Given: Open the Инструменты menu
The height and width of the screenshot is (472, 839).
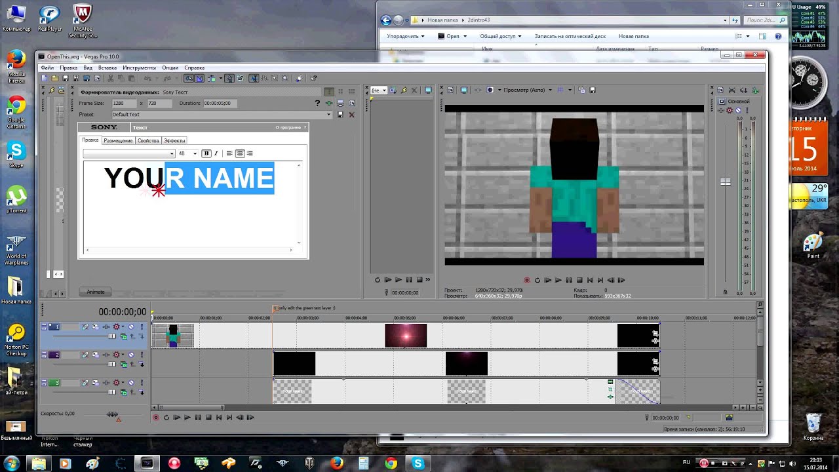Looking at the screenshot, I should 139,68.
